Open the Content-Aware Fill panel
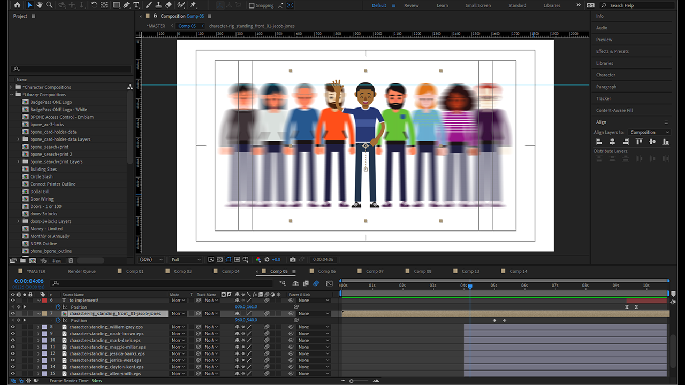The height and width of the screenshot is (385, 685). tap(614, 110)
